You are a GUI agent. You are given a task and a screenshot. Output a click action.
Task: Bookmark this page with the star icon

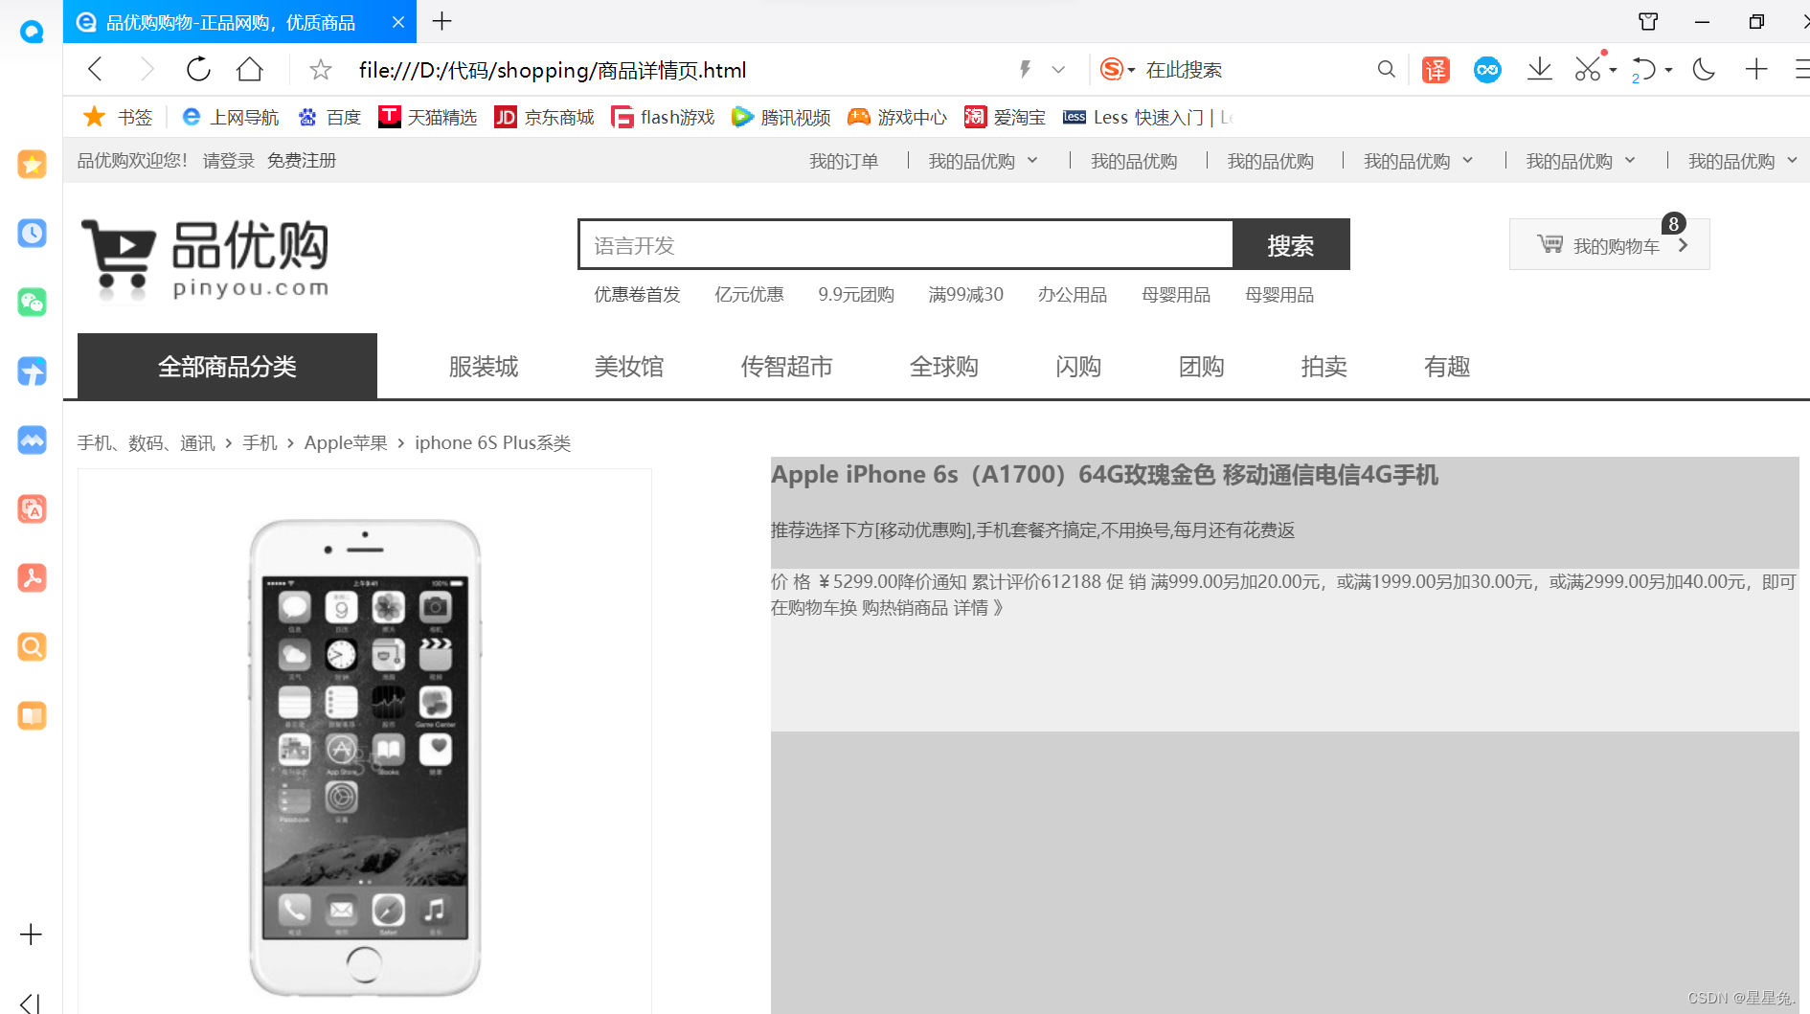321,69
